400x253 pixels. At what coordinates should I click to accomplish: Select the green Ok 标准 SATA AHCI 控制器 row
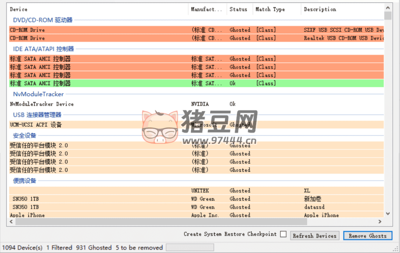coord(78,83)
